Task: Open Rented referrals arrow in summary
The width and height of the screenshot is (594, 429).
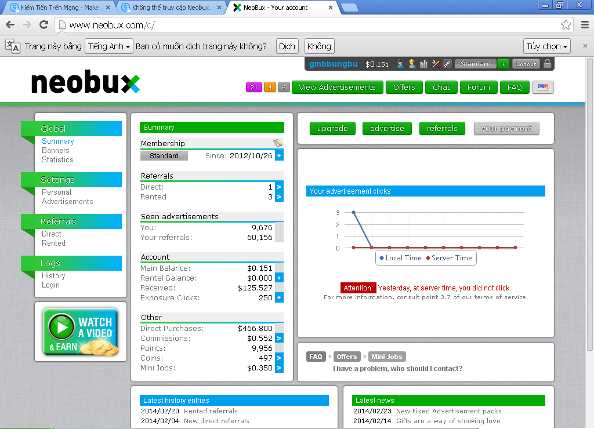Action: click(279, 197)
